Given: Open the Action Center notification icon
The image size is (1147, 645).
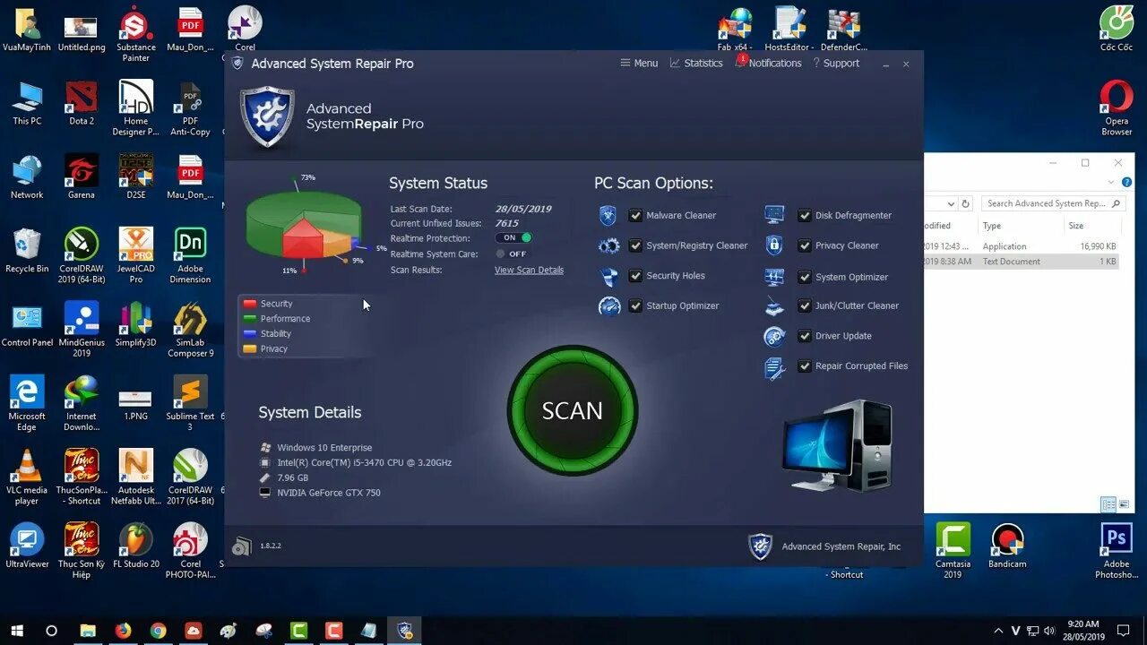Looking at the screenshot, I should coord(1124,631).
